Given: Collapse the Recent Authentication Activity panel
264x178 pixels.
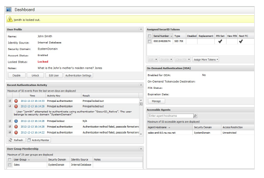Looking at the screenshot, I should click(x=141, y=85).
